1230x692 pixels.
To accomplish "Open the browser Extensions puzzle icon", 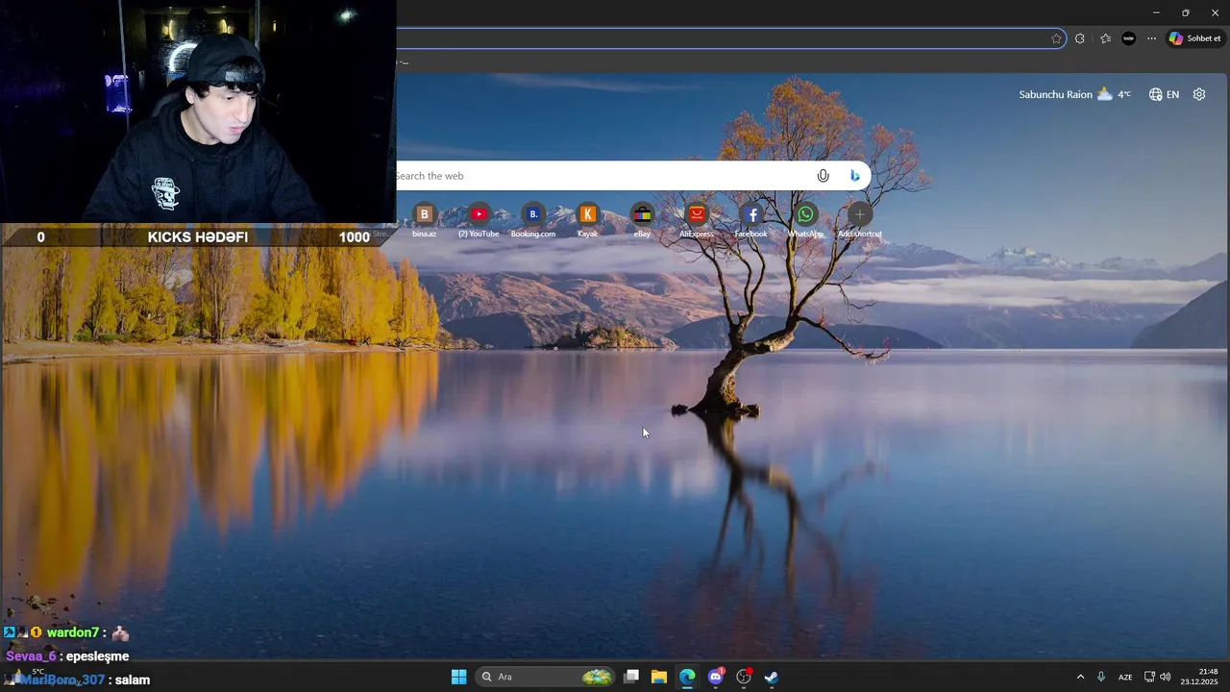I will coord(1080,38).
